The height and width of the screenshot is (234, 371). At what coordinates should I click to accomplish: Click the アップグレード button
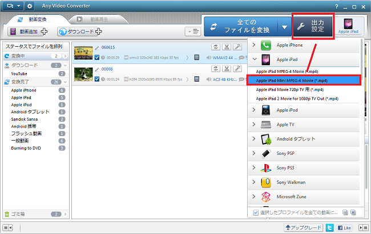[x=303, y=228]
